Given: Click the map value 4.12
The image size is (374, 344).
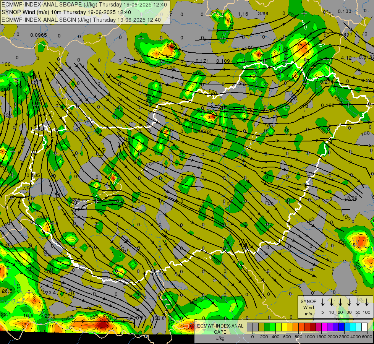Looking at the screenshot, I should [346, 58].
